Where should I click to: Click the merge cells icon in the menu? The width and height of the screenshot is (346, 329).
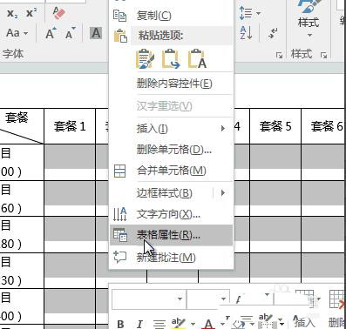(x=119, y=171)
